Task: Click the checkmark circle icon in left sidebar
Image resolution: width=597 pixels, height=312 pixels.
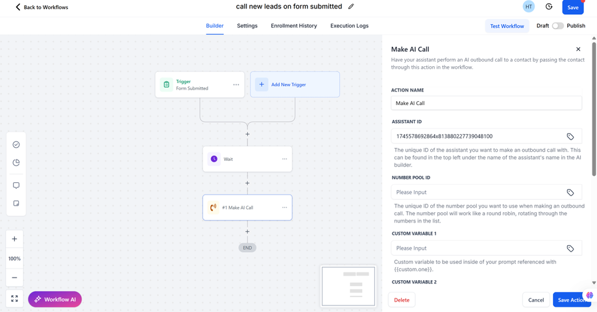Action: (x=16, y=145)
